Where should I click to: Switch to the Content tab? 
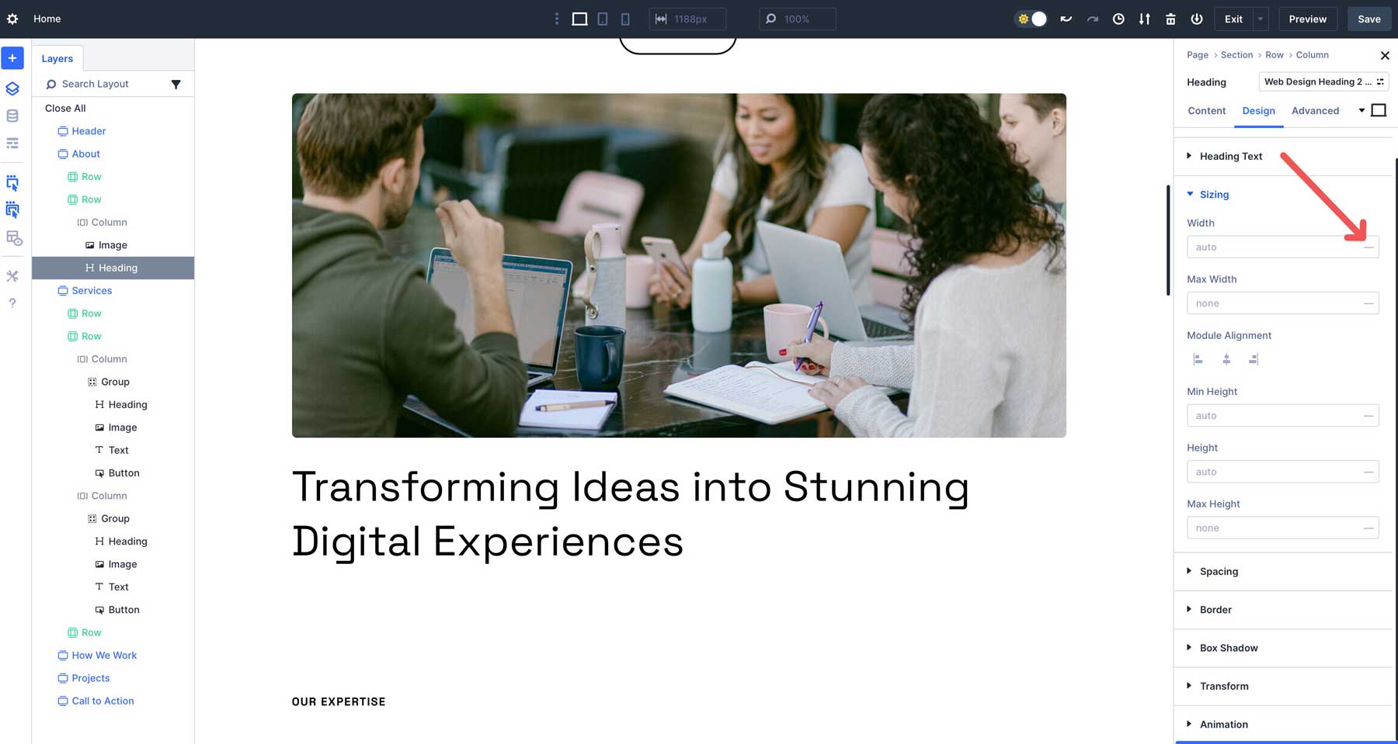pyautogui.click(x=1206, y=111)
